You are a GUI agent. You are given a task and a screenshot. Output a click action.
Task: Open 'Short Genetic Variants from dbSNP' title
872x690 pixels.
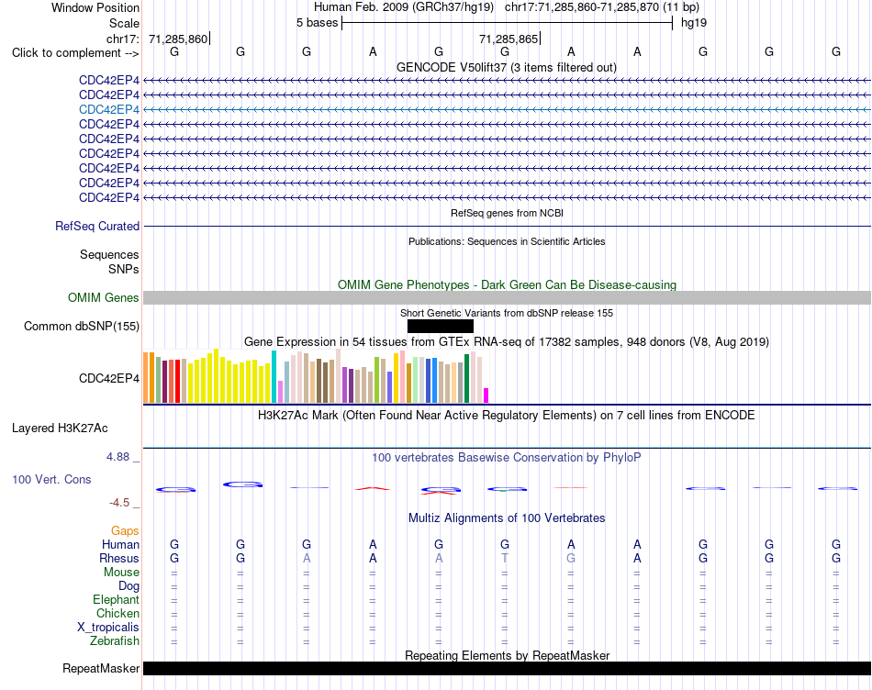pos(506,313)
